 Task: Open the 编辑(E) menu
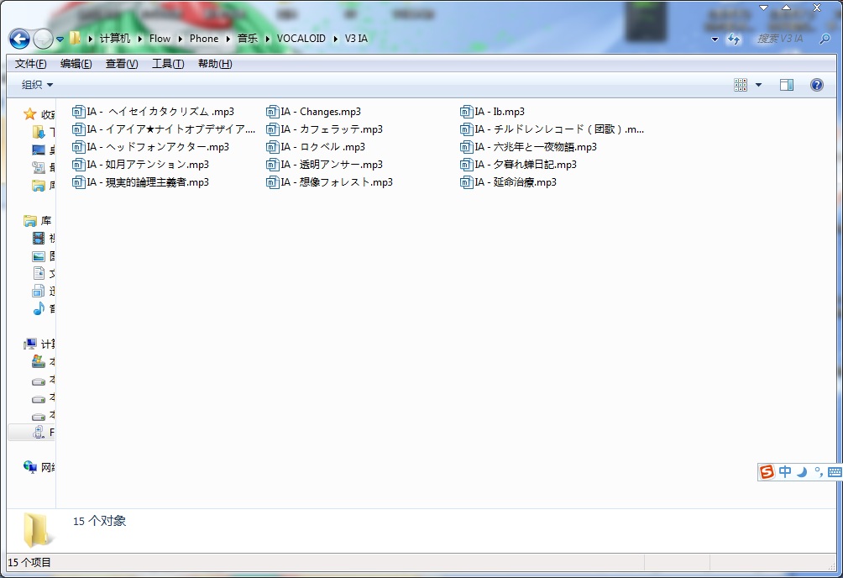point(76,64)
